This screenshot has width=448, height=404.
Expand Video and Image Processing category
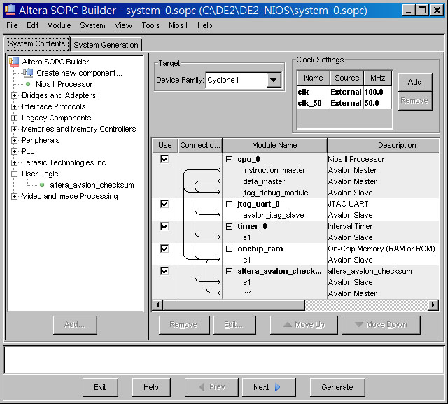(14, 196)
